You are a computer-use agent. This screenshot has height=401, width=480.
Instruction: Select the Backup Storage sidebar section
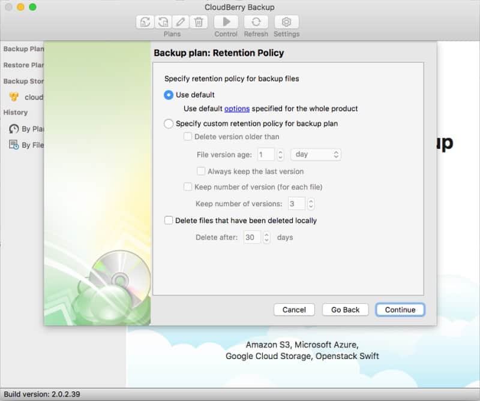pyautogui.click(x=23, y=81)
